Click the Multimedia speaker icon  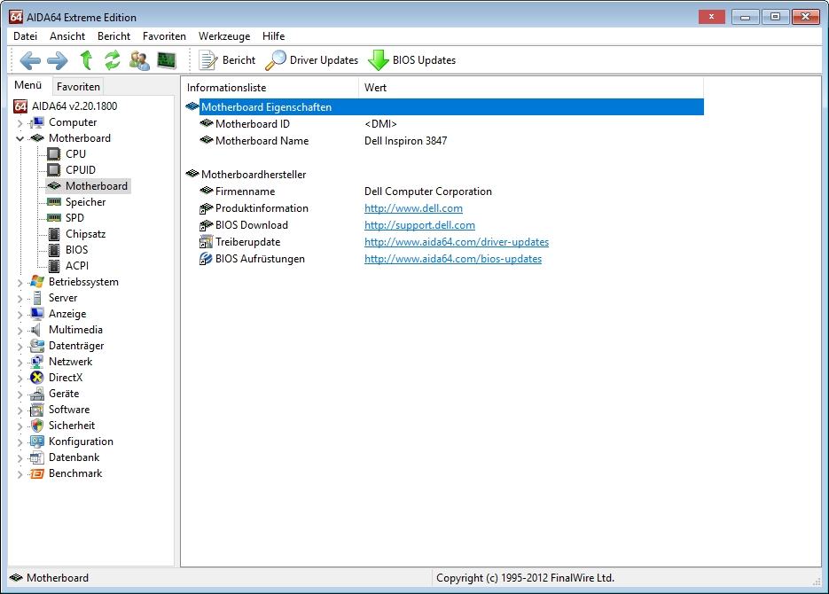(x=36, y=330)
